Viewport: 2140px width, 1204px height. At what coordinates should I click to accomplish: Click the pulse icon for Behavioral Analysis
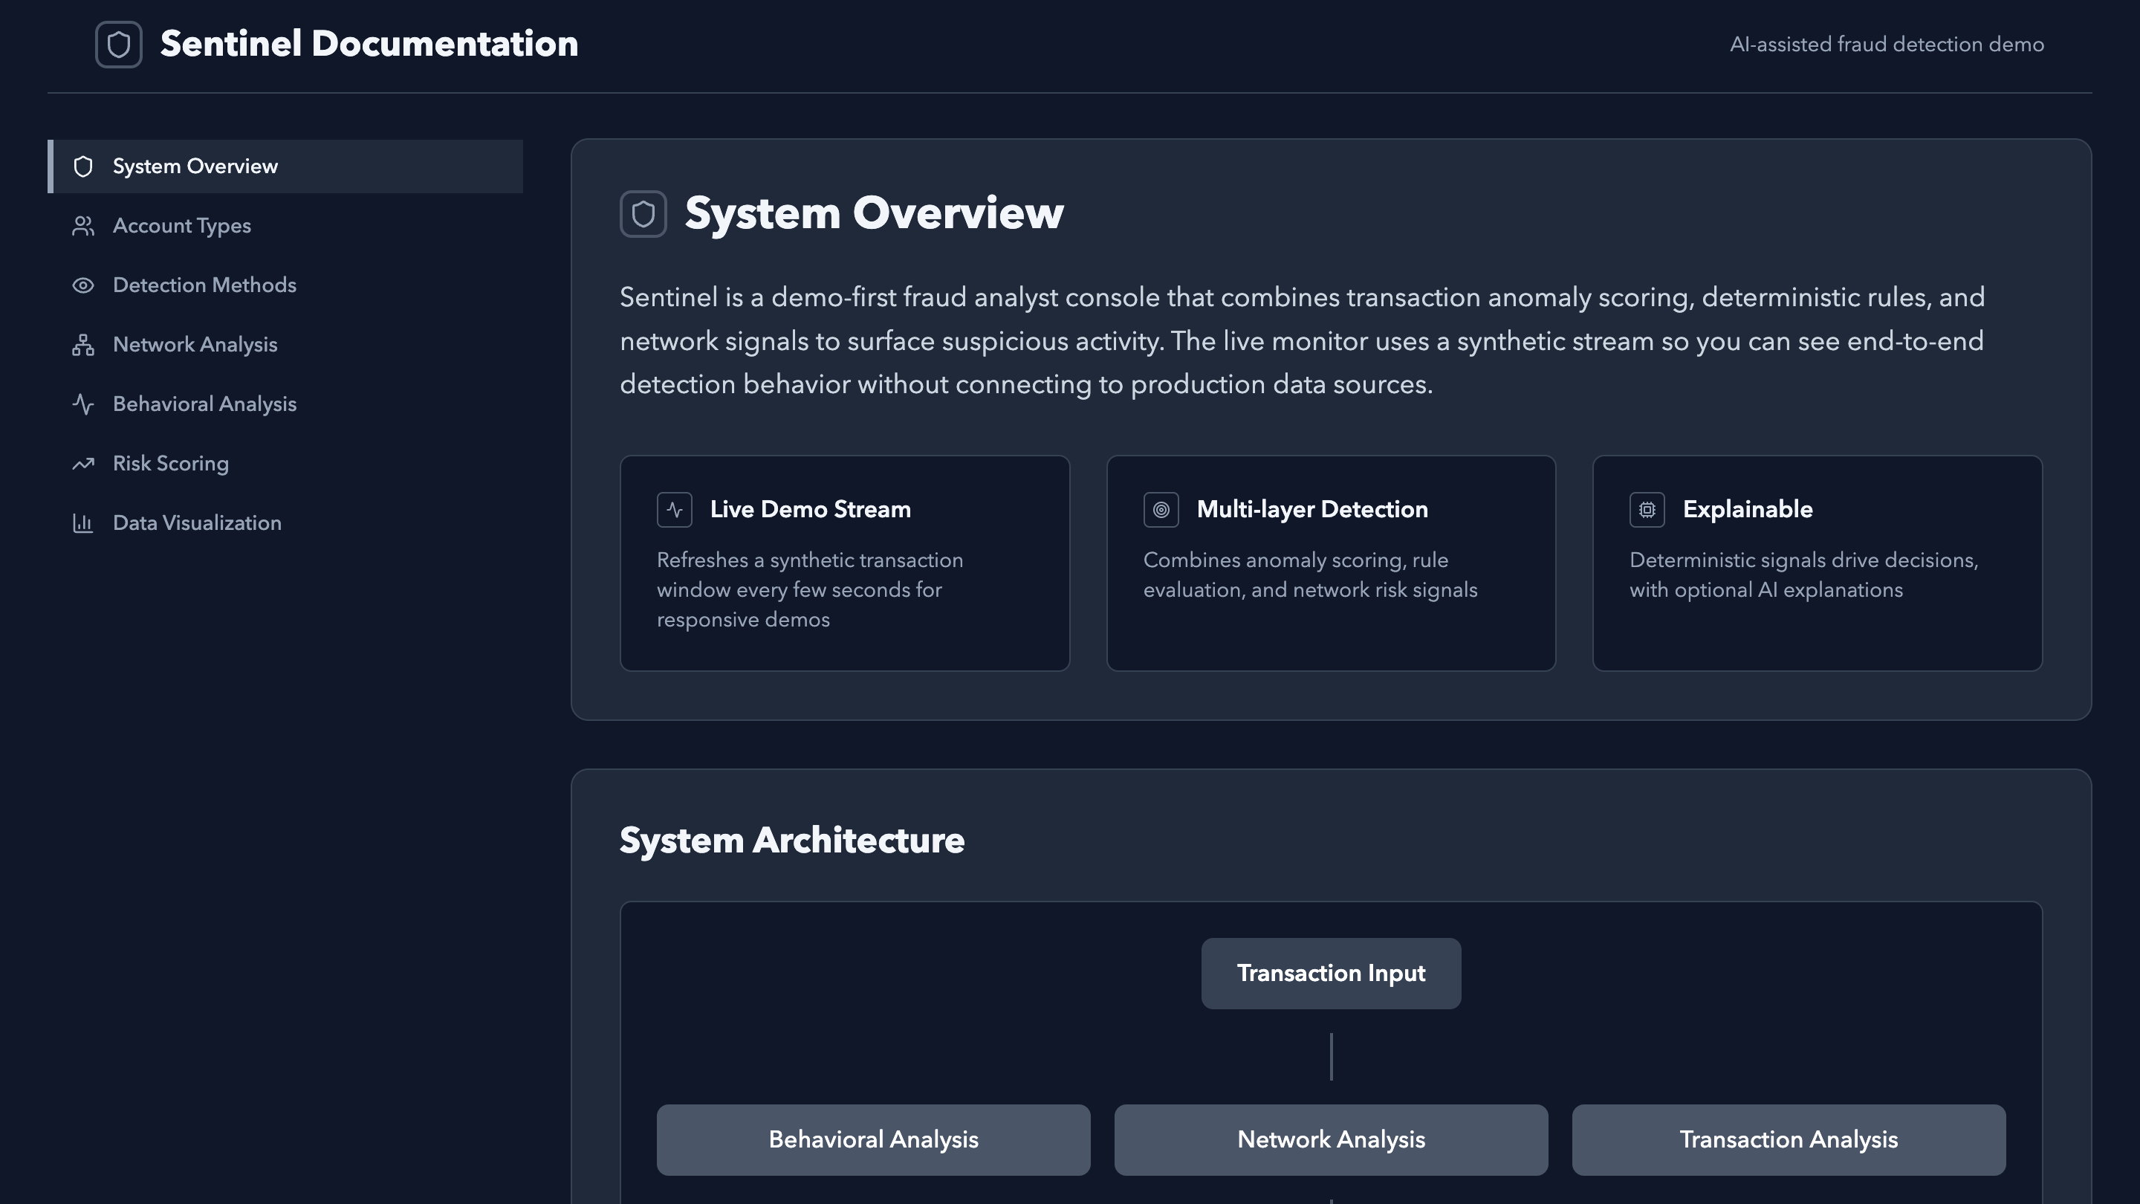point(83,404)
